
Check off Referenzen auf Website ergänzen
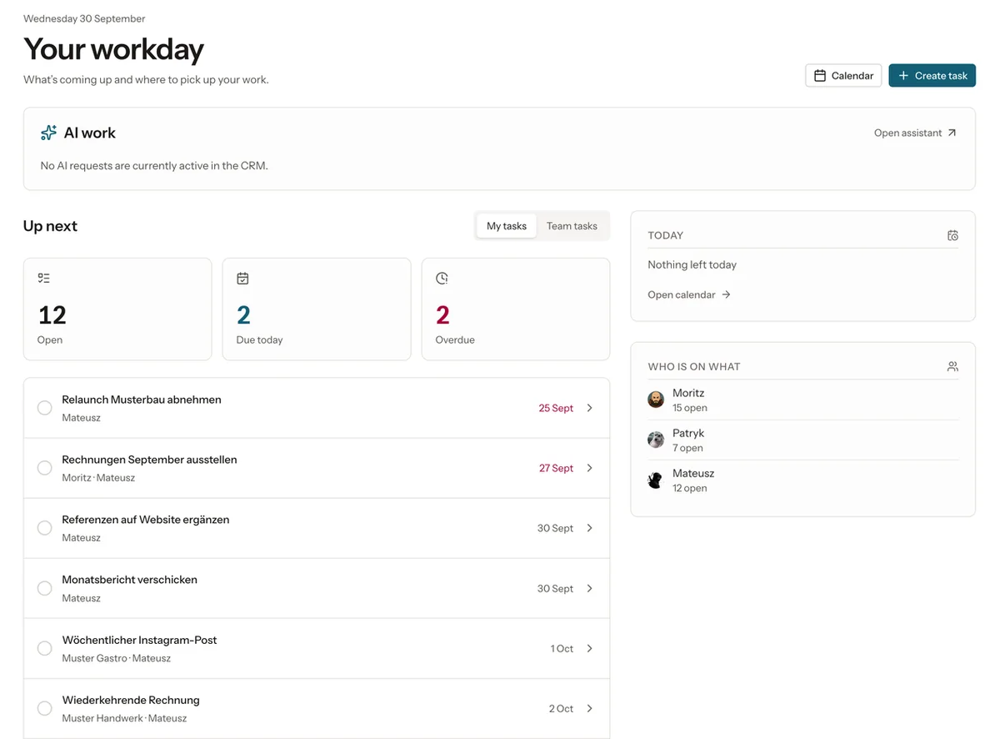click(x=45, y=528)
